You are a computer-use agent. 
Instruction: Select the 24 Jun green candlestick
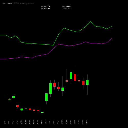click(46, 97)
